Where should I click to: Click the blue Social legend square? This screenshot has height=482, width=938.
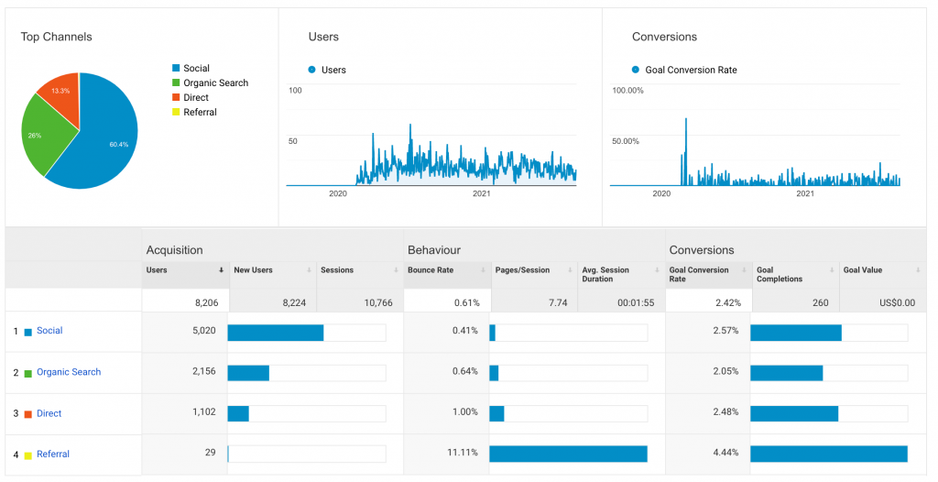[x=176, y=69]
